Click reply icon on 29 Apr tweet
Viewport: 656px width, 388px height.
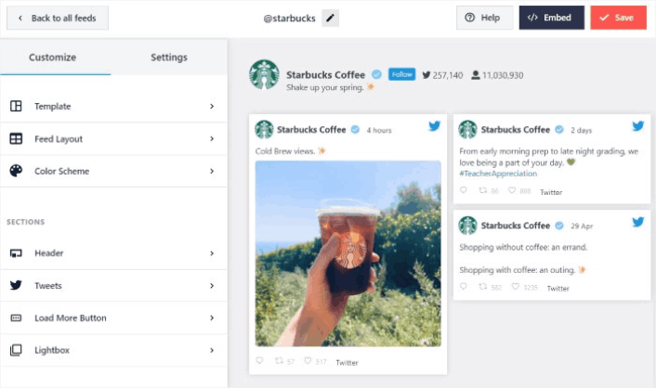coord(463,286)
